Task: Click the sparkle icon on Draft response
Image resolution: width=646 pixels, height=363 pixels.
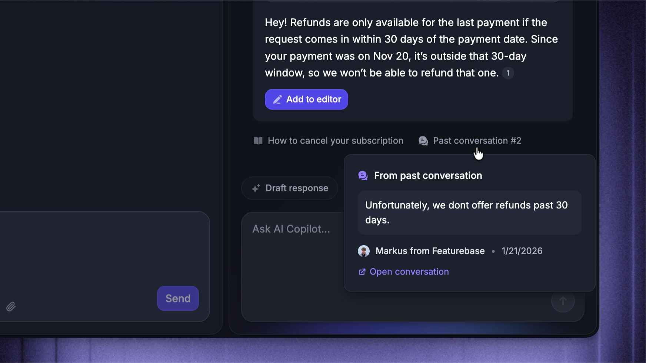Action: pos(256,188)
